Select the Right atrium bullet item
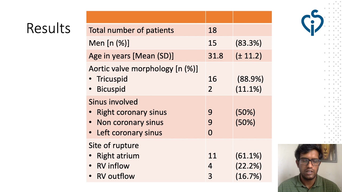This screenshot has width=342, height=192. 118,156
